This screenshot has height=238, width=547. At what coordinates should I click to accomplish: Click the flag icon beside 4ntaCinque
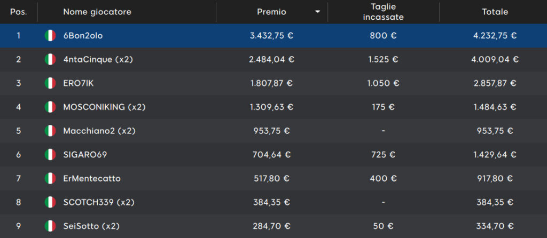pyautogui.click(x=50, y=59)
